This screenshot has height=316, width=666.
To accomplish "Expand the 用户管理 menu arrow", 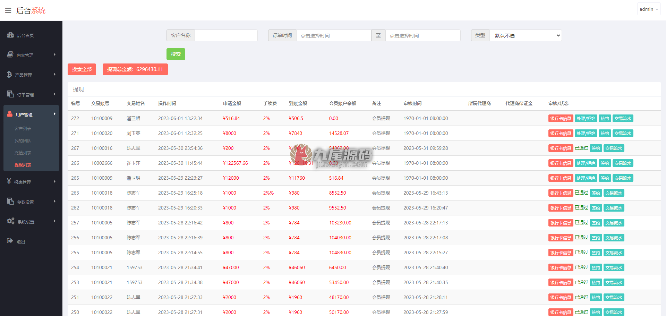I will 54,114.
